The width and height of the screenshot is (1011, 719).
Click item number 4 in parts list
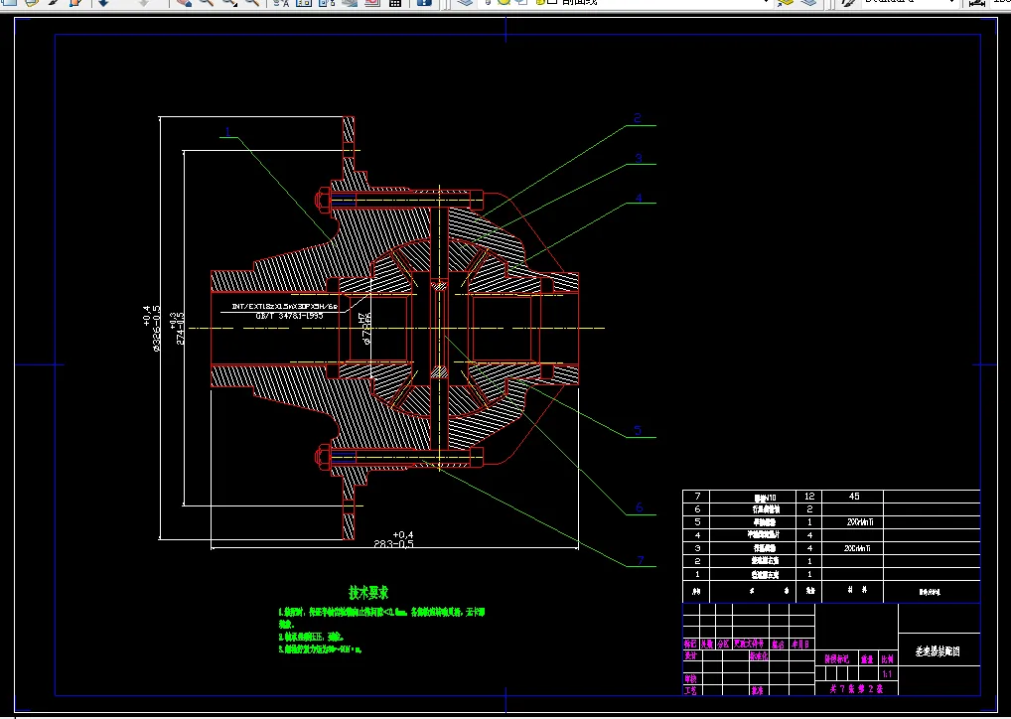click(x=697, y=534)
